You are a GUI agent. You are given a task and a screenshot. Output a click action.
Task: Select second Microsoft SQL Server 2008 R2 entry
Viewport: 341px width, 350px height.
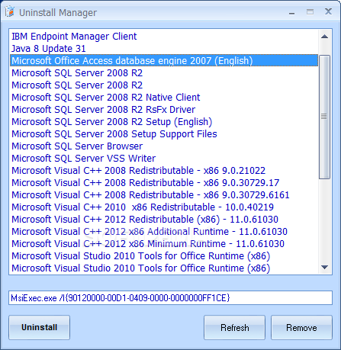pyautogui.click(x=164, y=85)
